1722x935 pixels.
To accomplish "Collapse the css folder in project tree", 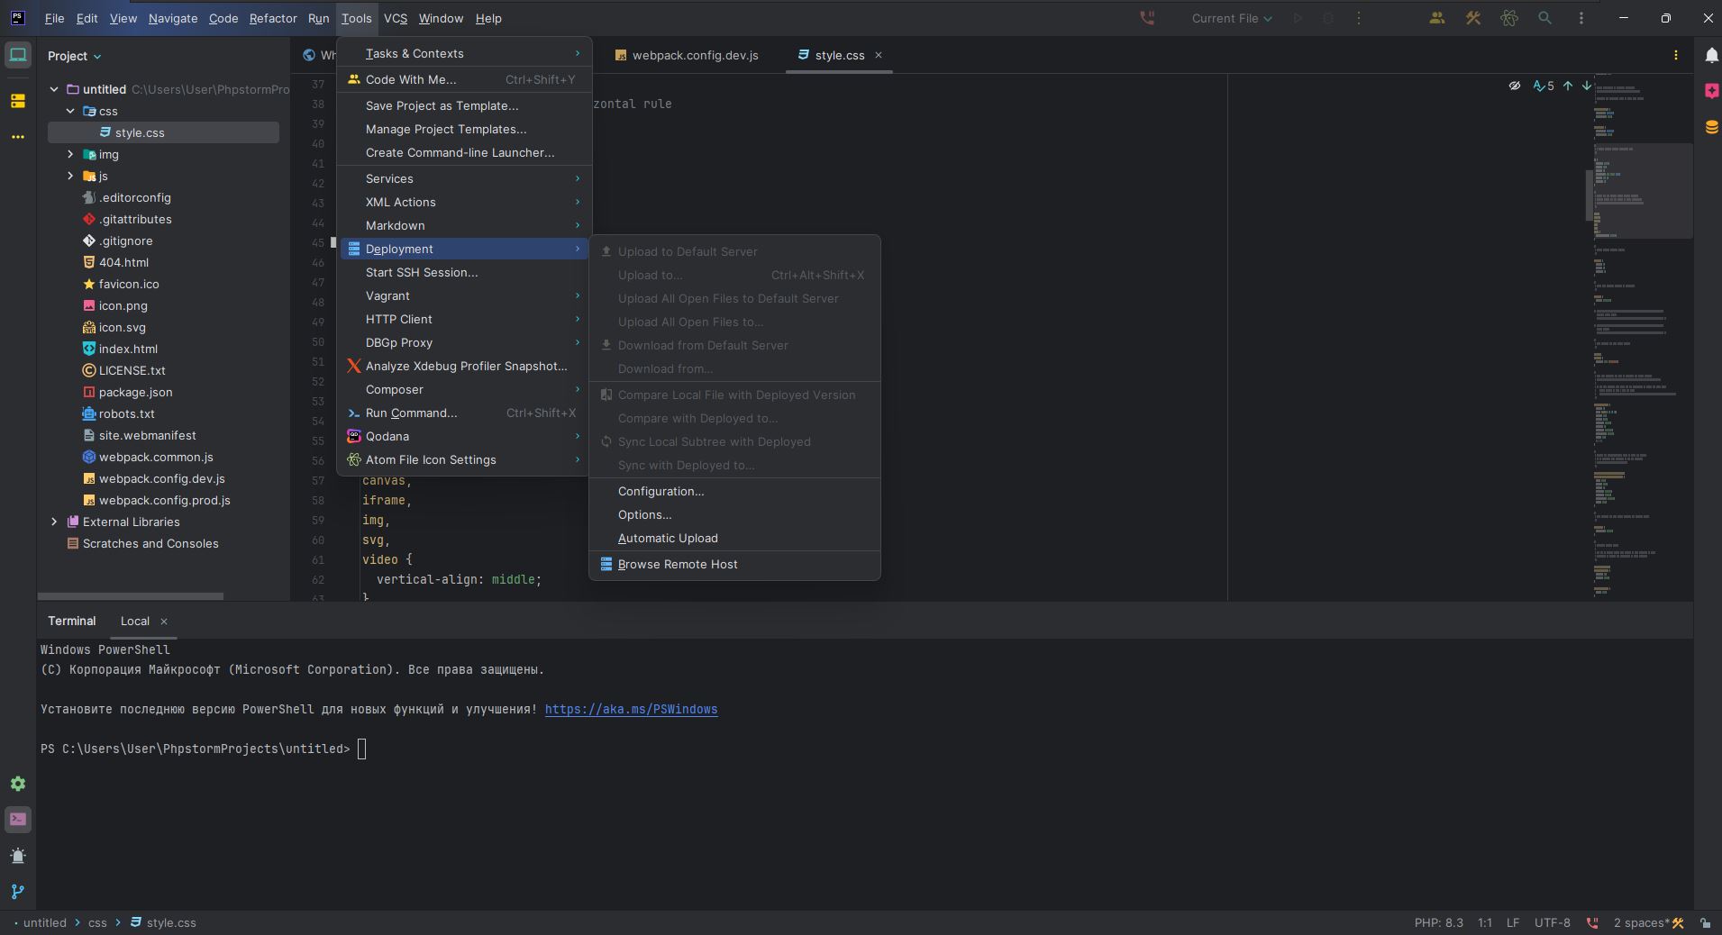I will (70, 111).
